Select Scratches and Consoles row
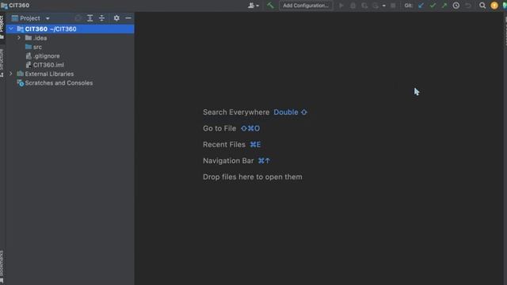 [x=70, y=83]
